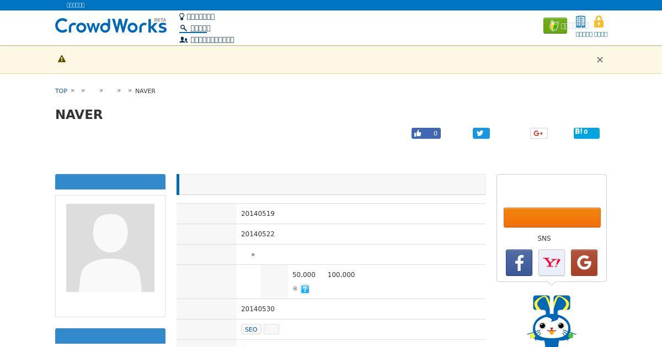Click the small link in top blue bar

[x=76, y=5]
